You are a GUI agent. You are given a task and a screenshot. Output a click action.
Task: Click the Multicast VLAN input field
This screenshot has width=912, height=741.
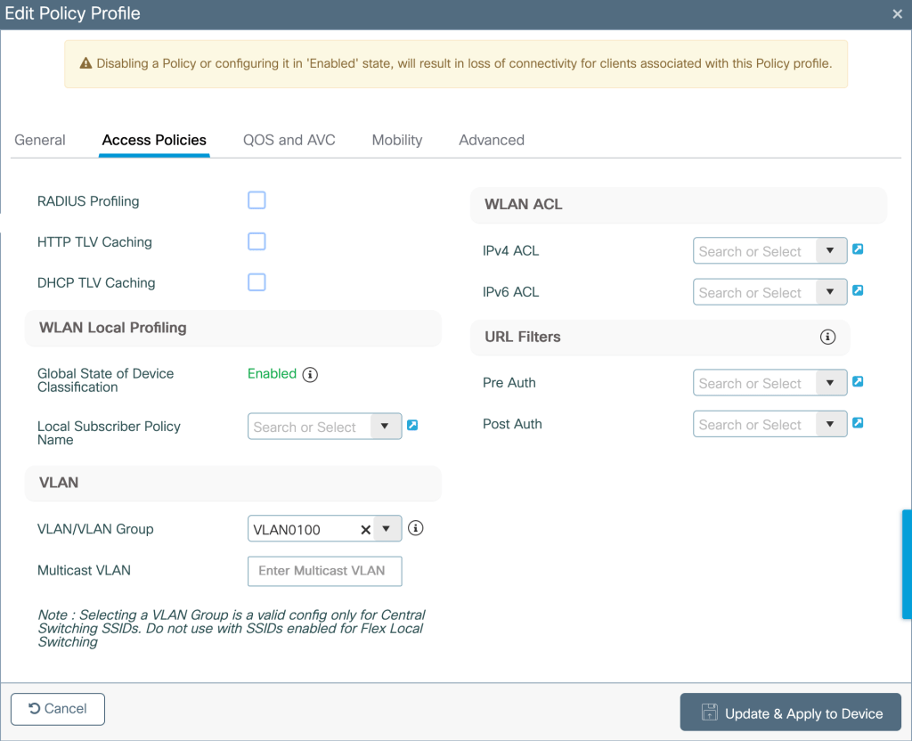324,571
